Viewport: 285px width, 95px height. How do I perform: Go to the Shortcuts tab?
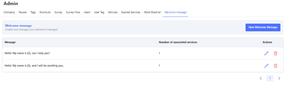[45, 12]
